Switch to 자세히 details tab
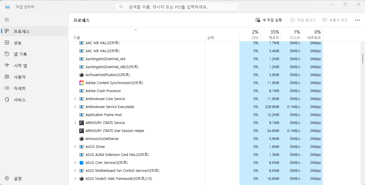 pyautogui.click(x=34, y=88)
